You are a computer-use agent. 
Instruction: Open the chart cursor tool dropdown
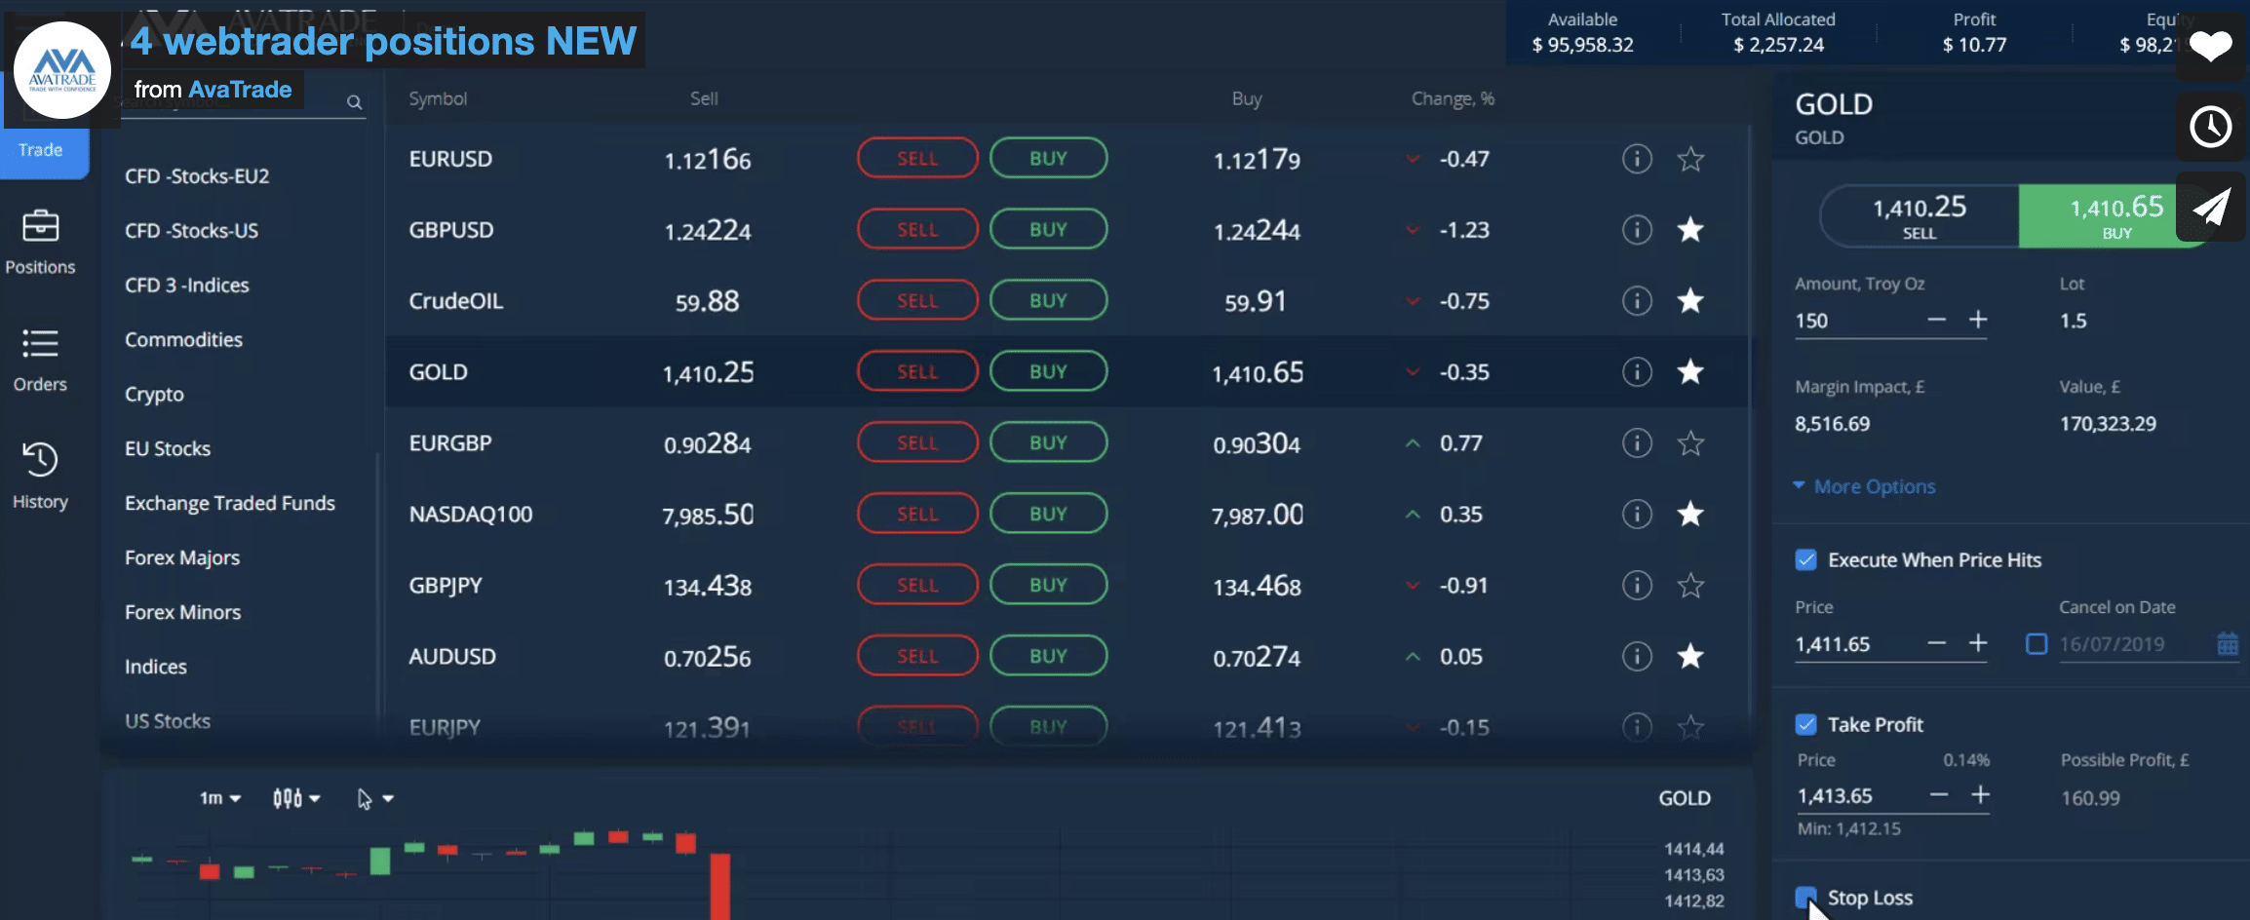375,799
